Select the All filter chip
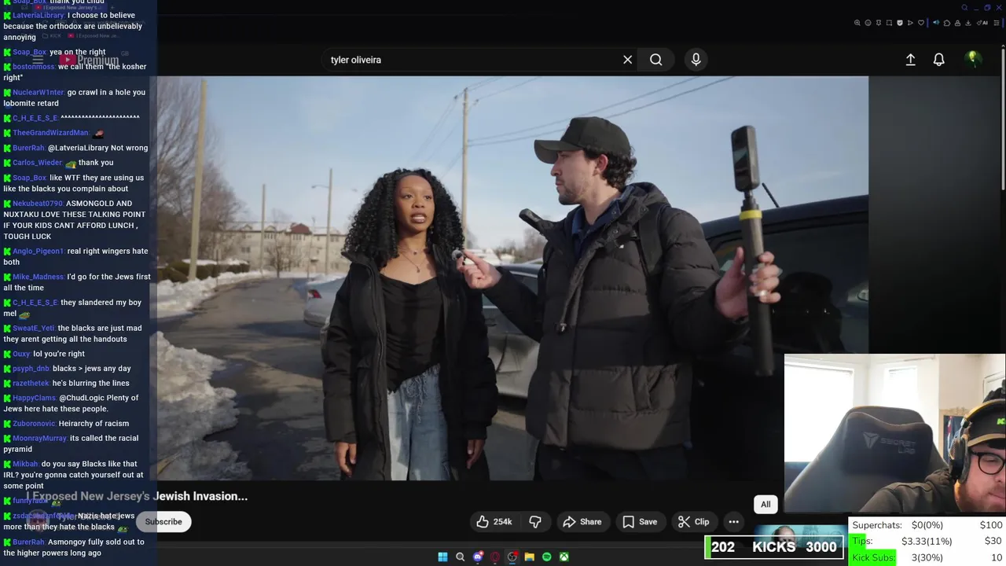This screenshot has height=566, width=1006. pos(766,505)
